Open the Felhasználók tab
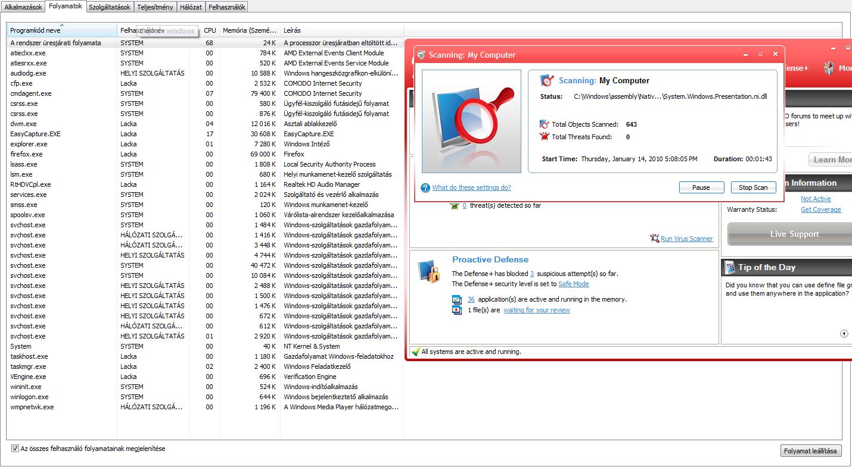 [226, 7]
